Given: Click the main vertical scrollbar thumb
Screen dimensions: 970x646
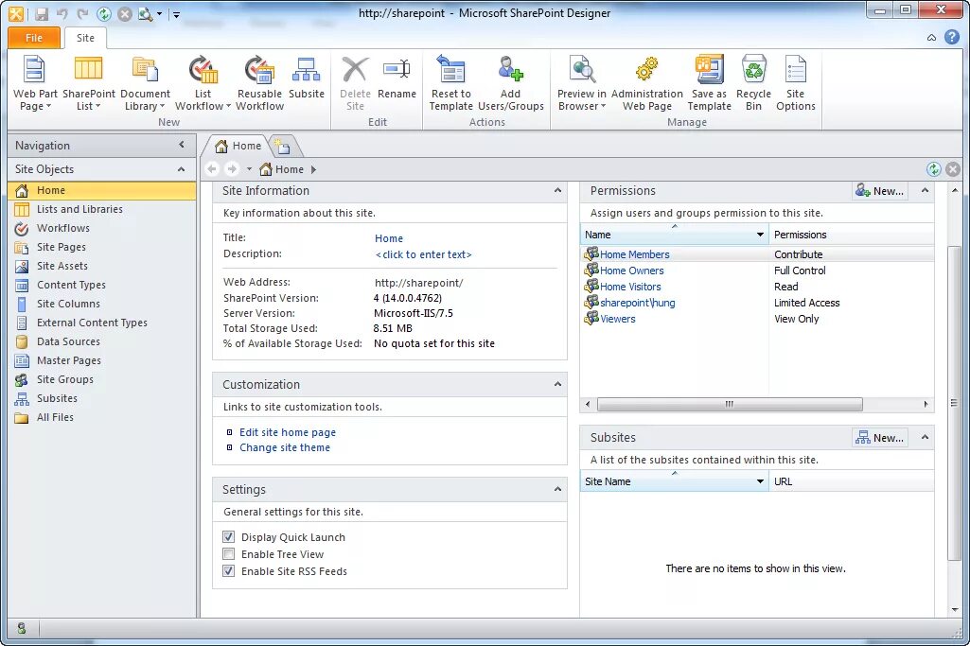Looking at the screenshot, I should click(x=954, y=402).
